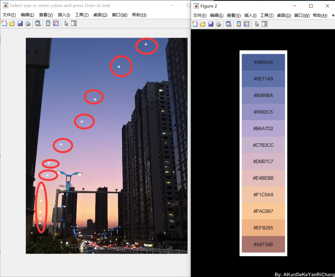335x277 pixels.
Task: Click Open File icon in Figure 2 toolbar
Action: [203, 24]
